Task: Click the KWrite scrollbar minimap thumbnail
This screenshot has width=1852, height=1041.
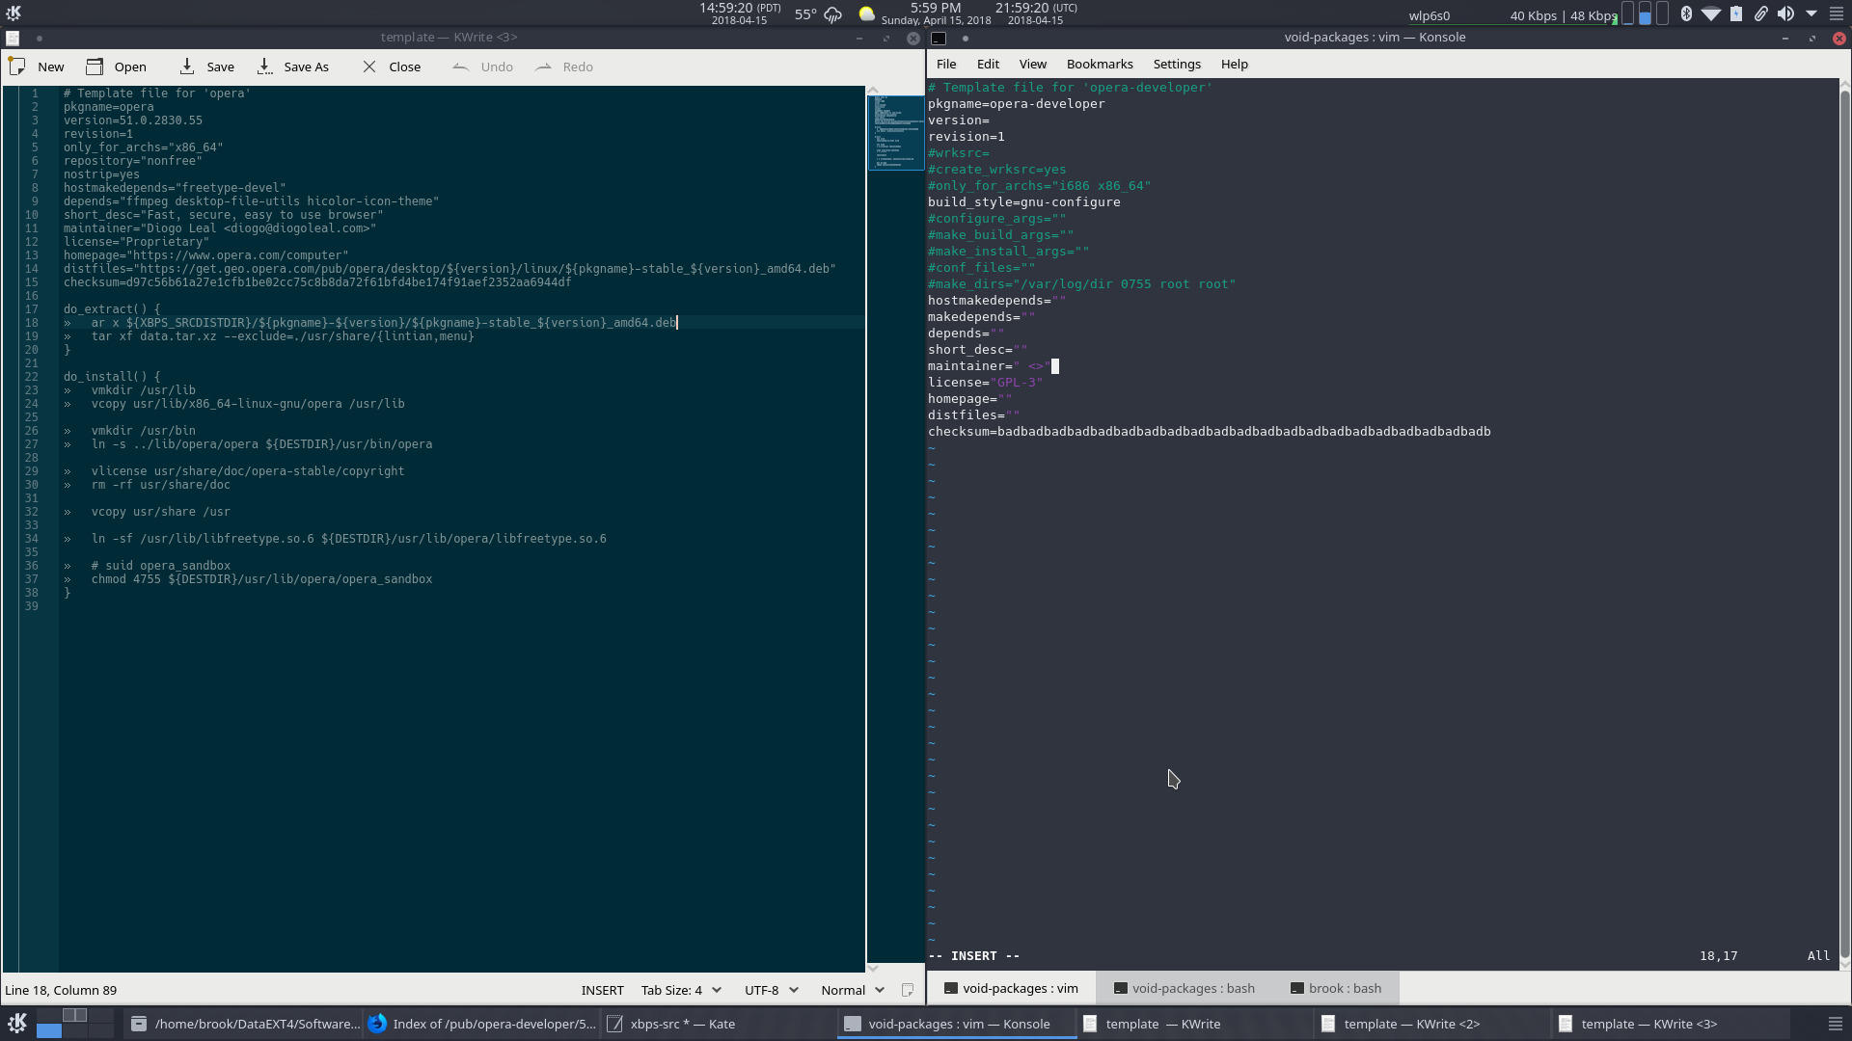Action: point(895,132)
